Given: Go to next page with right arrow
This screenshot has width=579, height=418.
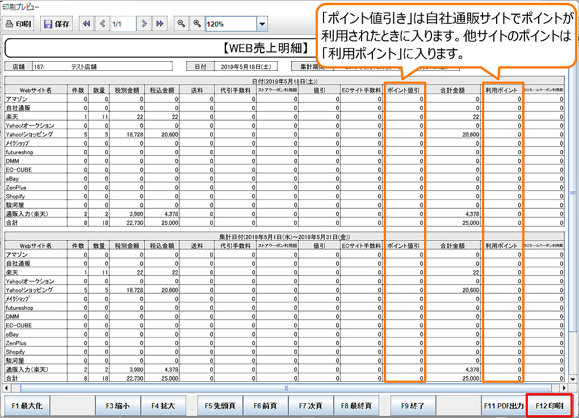Looking at the screenshot, I should (x=145, y=24).
